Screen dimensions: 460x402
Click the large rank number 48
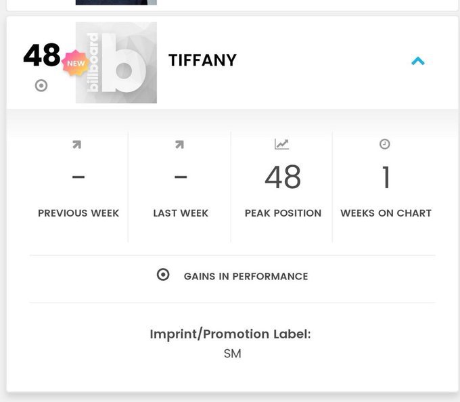point(42,55)
